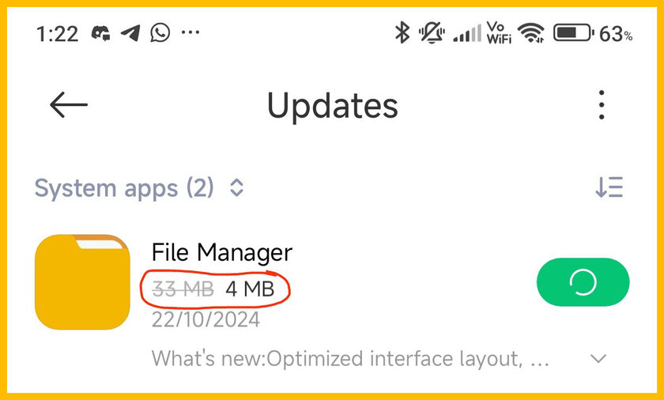Tap the WhatsApp notification icon

(x=160, y=32)
